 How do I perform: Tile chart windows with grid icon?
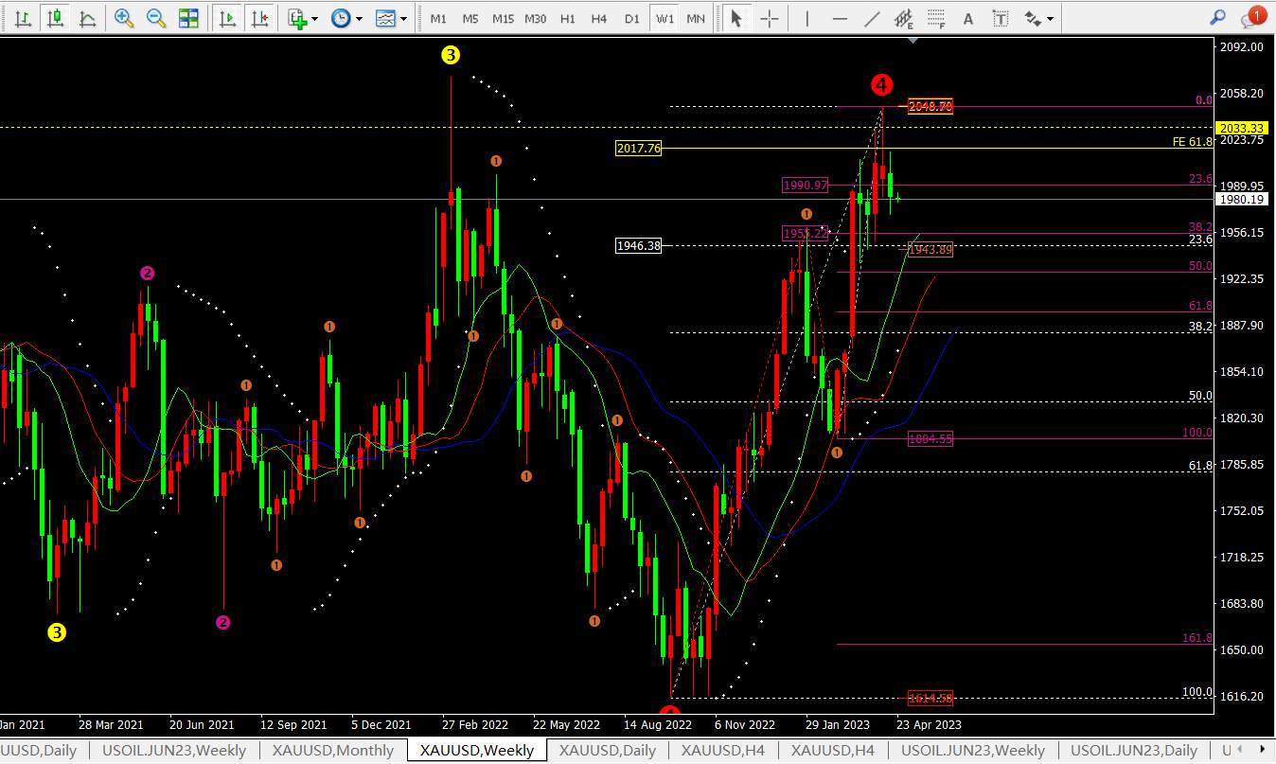coord(188,18)
